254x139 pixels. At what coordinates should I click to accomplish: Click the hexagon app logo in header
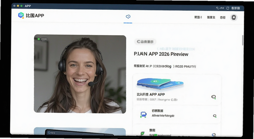21,15
